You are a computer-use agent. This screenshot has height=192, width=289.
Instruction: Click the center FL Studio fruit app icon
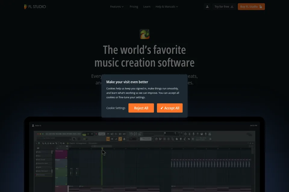144,34
